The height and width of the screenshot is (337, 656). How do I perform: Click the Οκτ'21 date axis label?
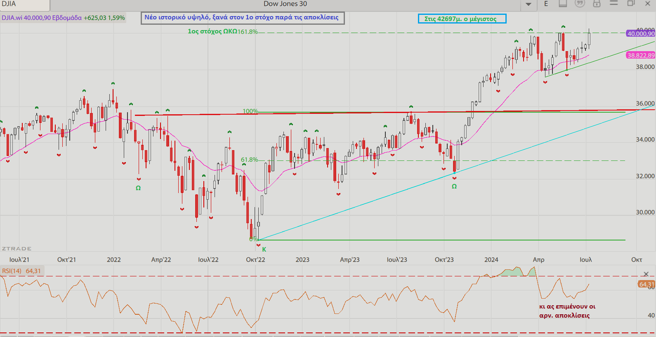click(x=66, y=259)
